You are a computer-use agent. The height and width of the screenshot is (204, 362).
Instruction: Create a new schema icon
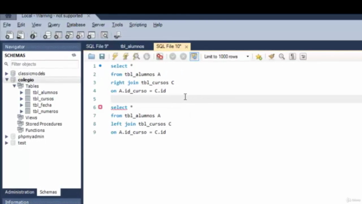coord(47,35)
